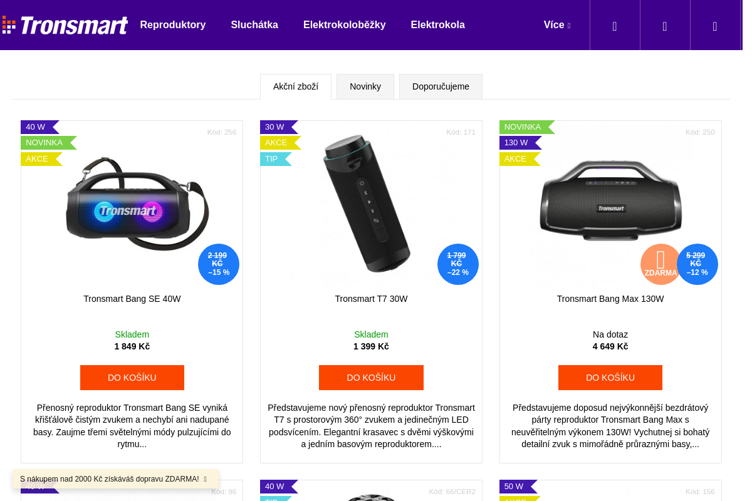The image size is (752, 501).
Task: Click the 40 W badge on Bang SE
Action: pos(35,127)
